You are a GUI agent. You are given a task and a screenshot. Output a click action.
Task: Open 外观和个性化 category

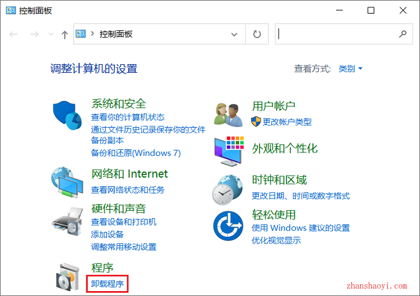click(285, 148)
